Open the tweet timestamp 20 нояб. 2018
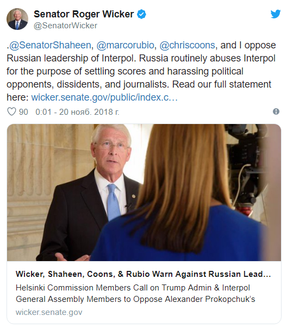Screen dimensions: 287x328 click(77, 112)
